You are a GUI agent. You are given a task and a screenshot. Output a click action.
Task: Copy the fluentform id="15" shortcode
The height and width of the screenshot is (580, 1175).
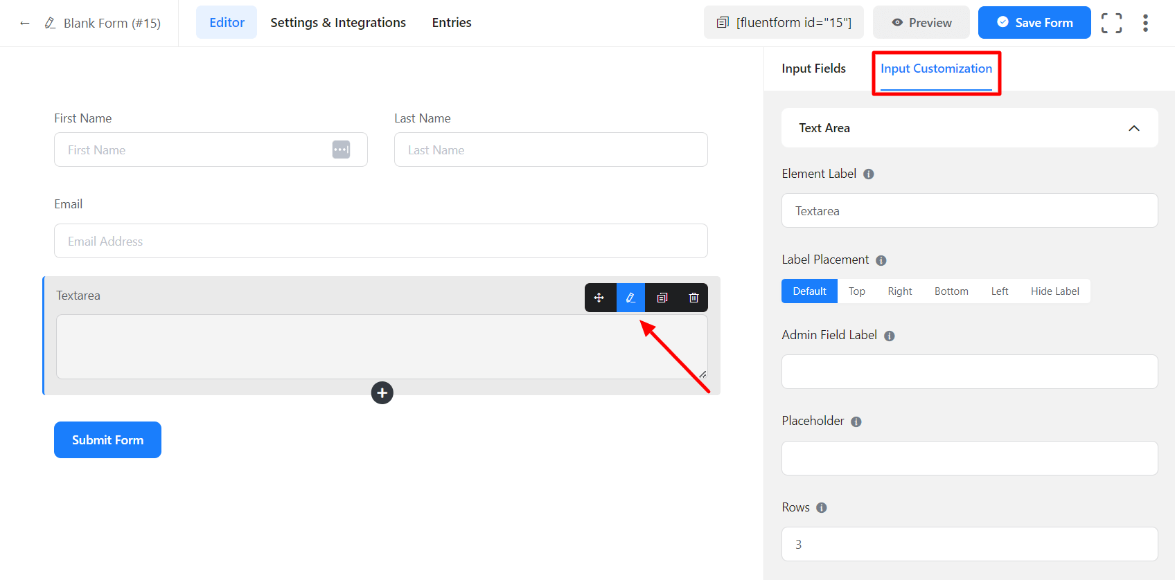(784, 23)
